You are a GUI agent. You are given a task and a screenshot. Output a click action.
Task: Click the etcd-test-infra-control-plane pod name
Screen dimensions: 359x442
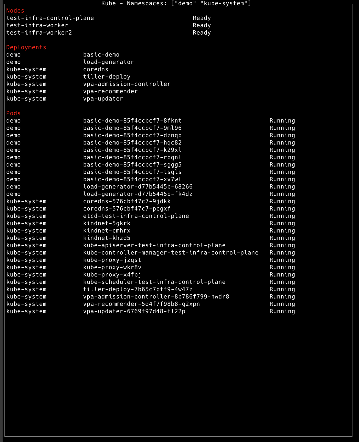(x=136, y=216)
